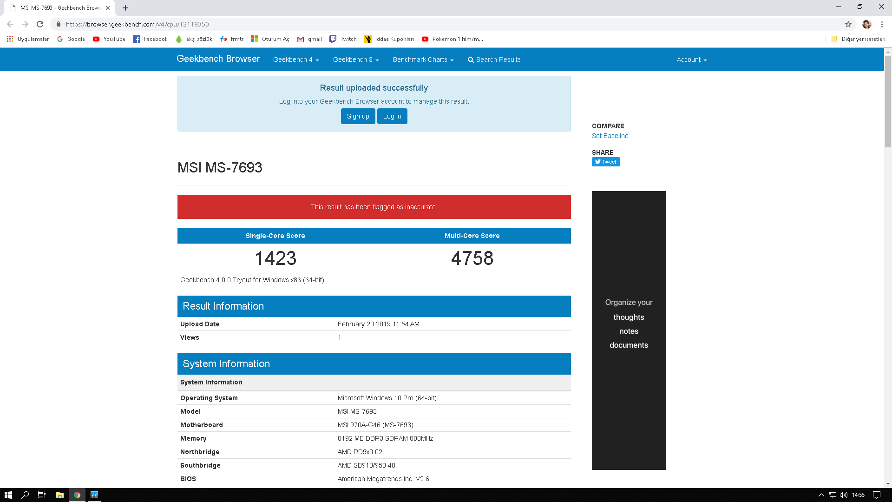Screen dimensions: 892x502
Task: Open the Account dropdown menu
Action: [691, 59]
